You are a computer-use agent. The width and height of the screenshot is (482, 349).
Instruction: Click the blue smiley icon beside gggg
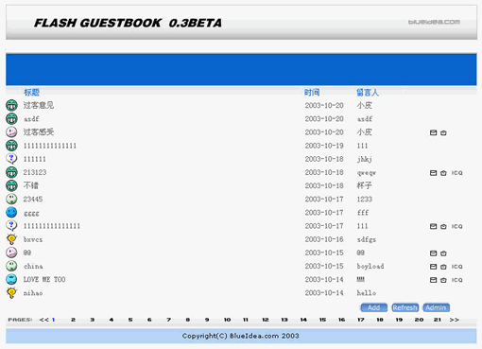[x=11, y=212]
